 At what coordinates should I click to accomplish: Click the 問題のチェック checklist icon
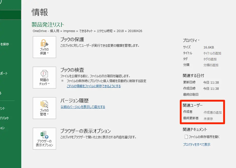point(44,74)
